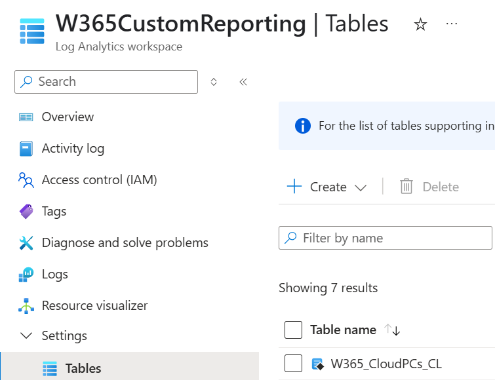Click the sidebar Search field
This screenshot has height=380, width=495.
pos(106,82)
